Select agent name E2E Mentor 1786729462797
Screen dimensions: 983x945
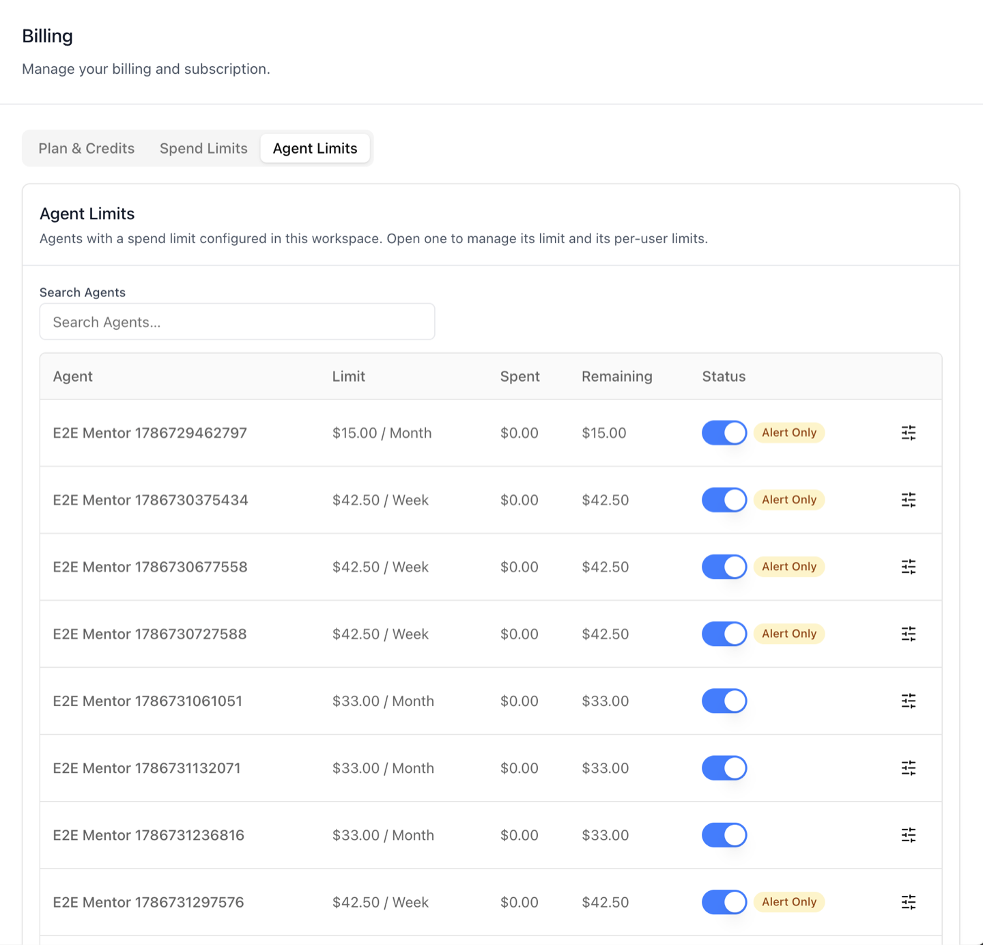point(150,433)
